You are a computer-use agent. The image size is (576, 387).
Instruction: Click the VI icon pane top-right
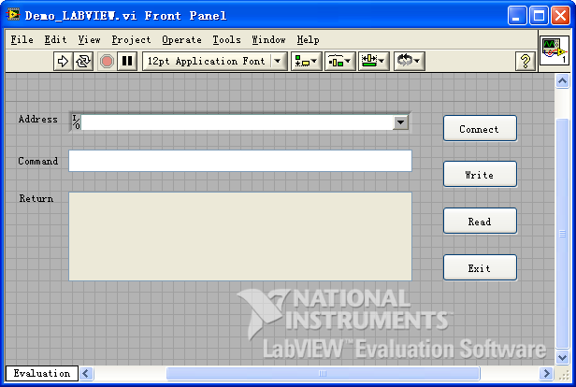coord(554,50)
